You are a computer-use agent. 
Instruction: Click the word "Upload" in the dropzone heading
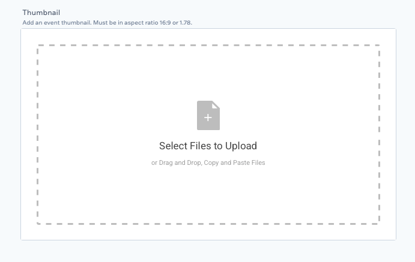coord(241,146)
